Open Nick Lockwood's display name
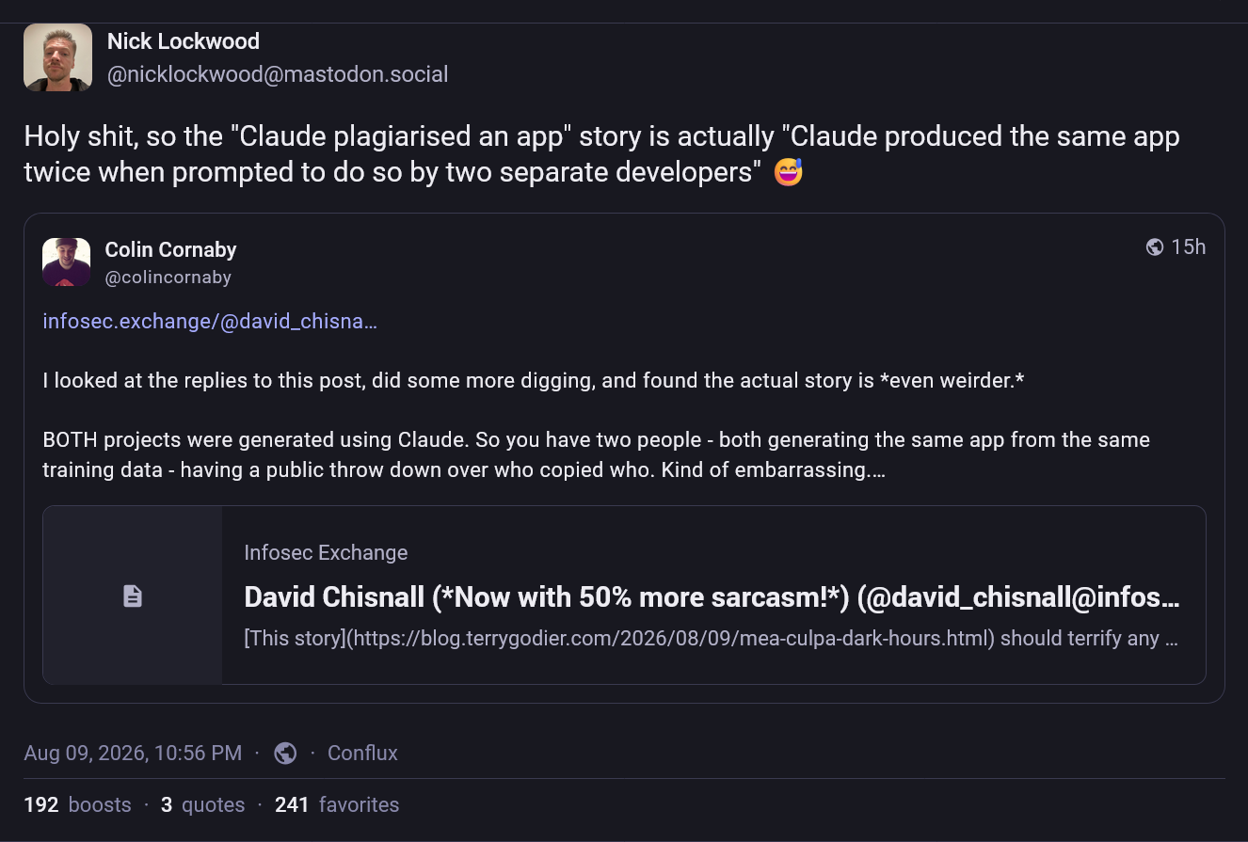Image resolution: width=1248 pixels, height=842 pixels. tap(184, 41)
